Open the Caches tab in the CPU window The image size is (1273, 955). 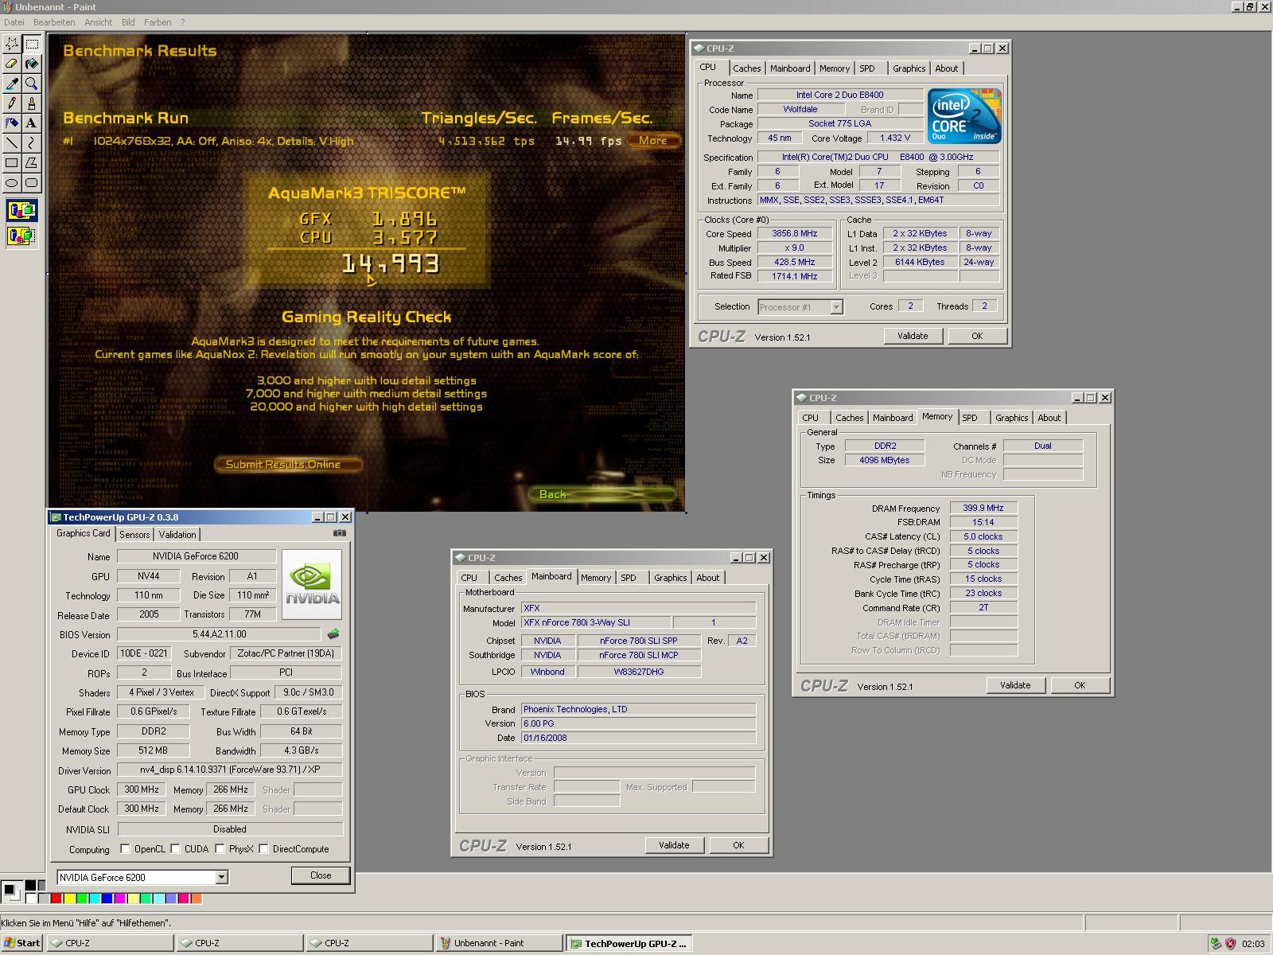coord(747,68)
